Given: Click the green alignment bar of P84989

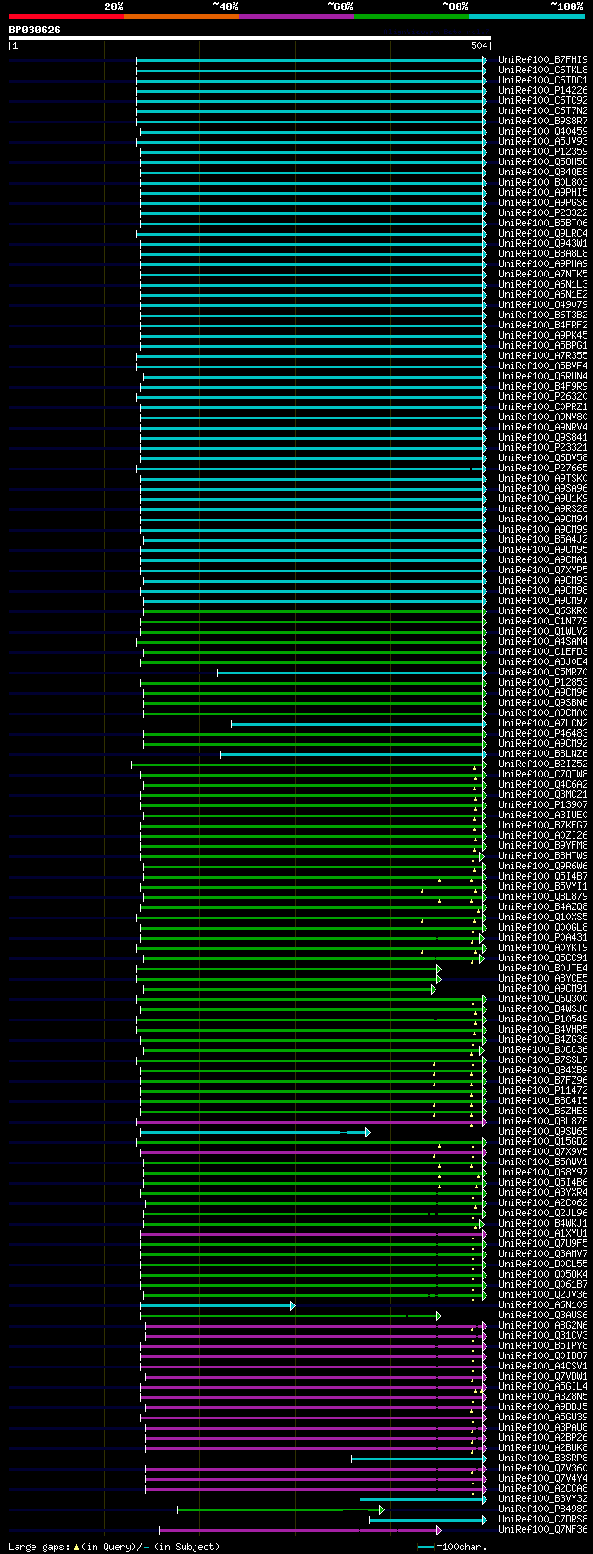Looking at the screenshot, I should (x=281, y=1509).
